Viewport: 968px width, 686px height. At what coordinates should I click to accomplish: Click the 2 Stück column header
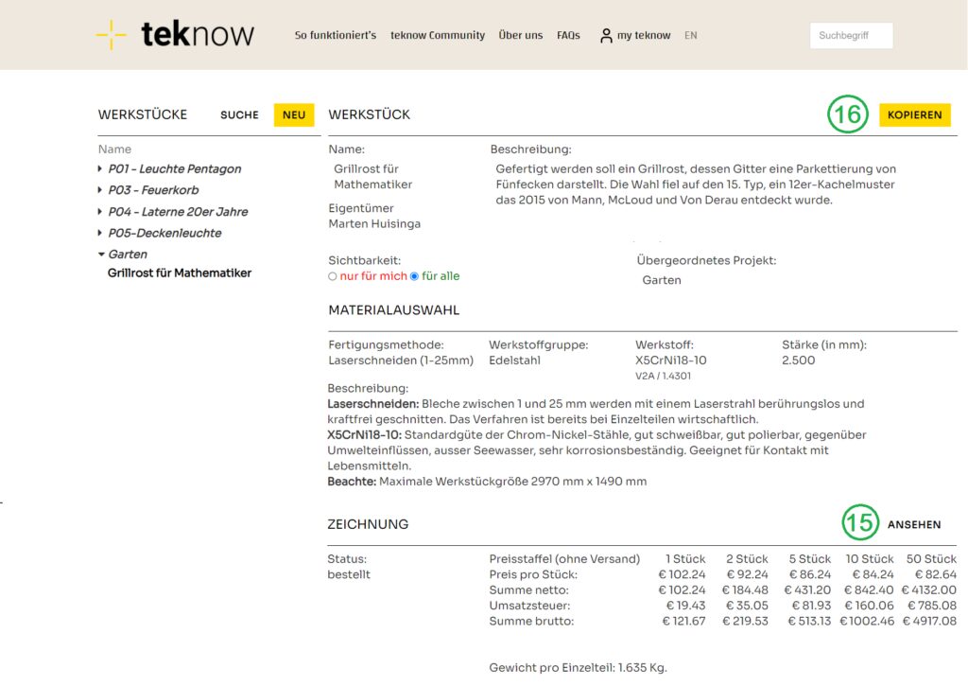747,558
